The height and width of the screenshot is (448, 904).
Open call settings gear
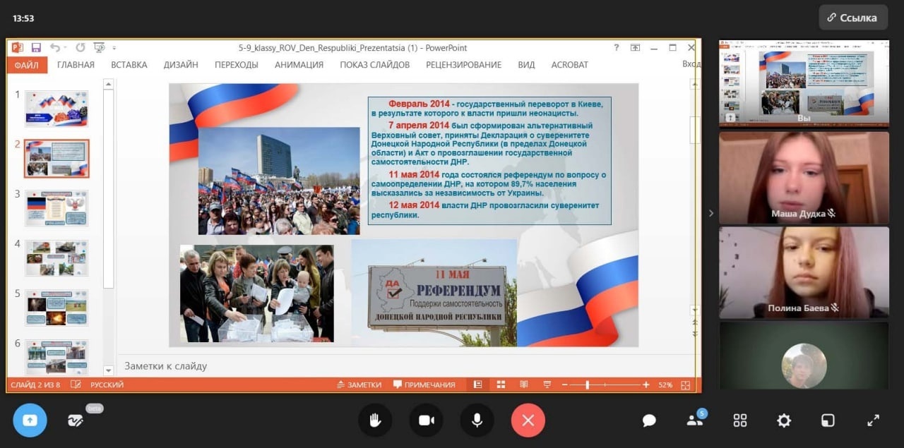pos(784,420)
